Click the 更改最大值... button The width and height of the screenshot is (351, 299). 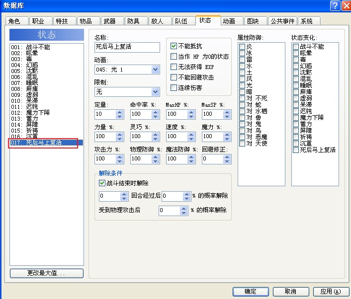click(x=47, y=273)
